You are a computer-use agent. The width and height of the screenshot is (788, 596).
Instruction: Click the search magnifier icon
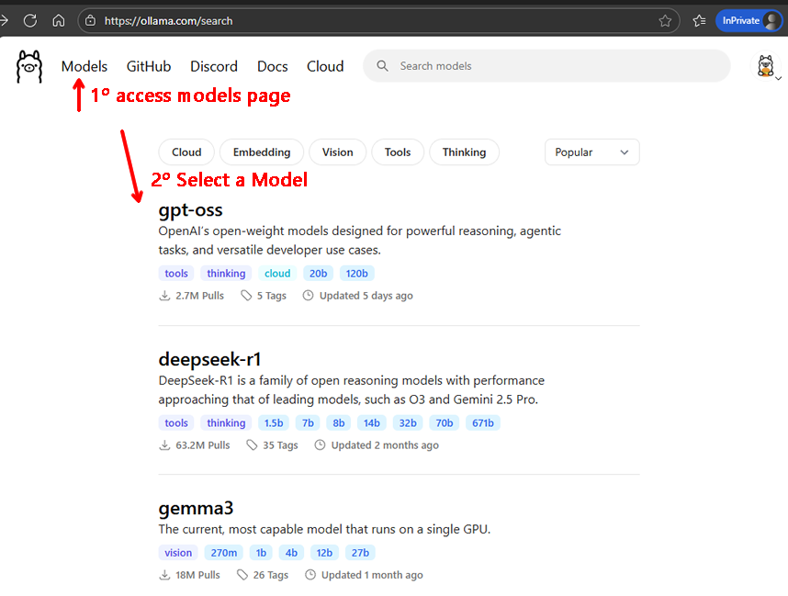pyautogui.click(x=382, y=66)
